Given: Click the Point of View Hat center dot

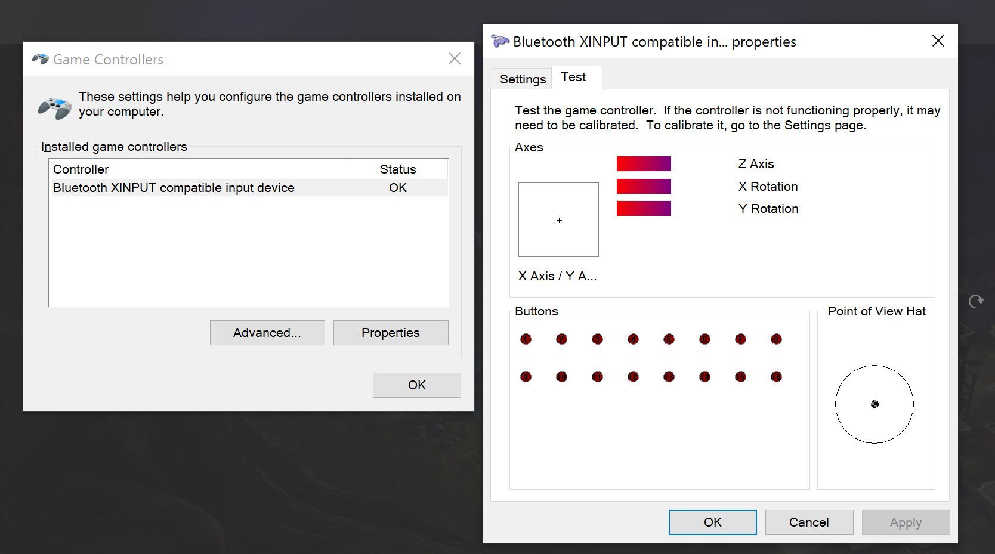Looking at the screenshot, I should tap(875, 404).
